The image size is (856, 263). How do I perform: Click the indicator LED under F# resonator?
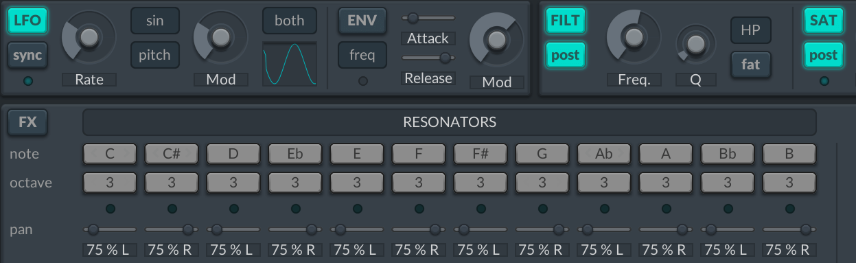(x=481, y=209)
